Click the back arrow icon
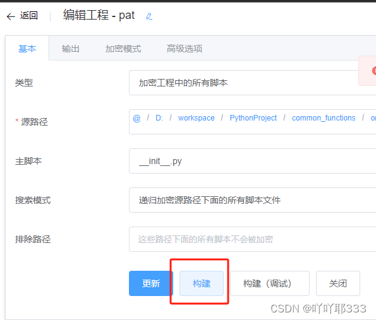This screenshot has height=320, width=376. [11, 16]
